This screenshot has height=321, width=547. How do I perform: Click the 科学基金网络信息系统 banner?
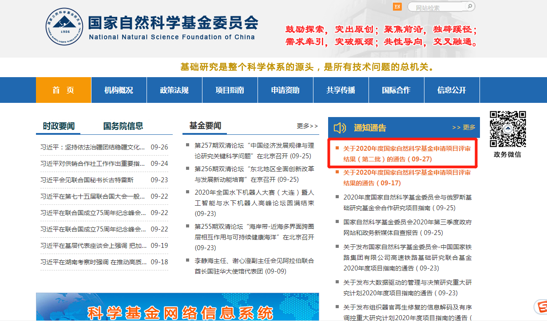[178, 307]
